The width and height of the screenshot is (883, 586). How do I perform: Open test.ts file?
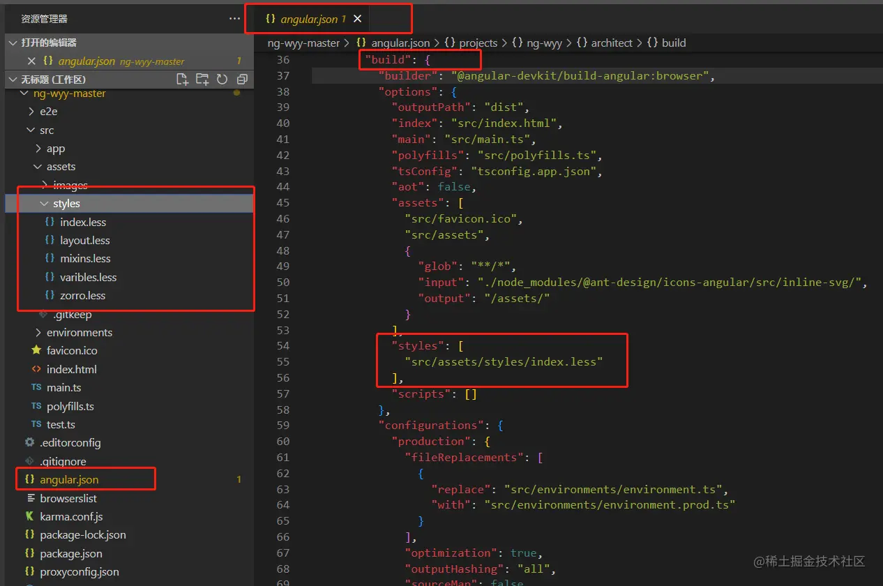point(61,425)
